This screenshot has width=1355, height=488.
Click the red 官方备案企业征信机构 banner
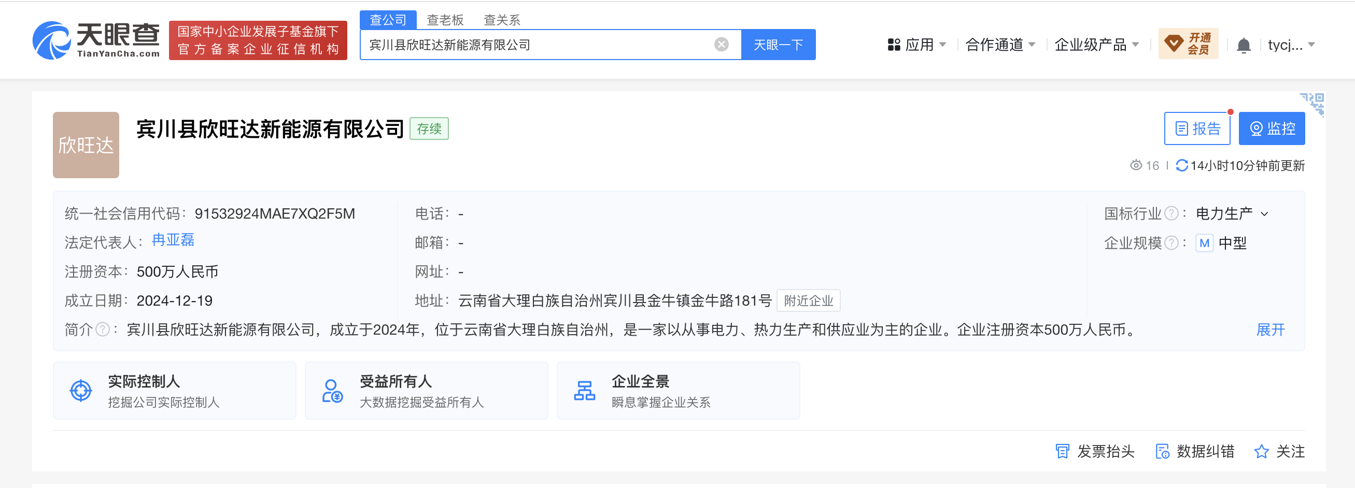point(258,40)
